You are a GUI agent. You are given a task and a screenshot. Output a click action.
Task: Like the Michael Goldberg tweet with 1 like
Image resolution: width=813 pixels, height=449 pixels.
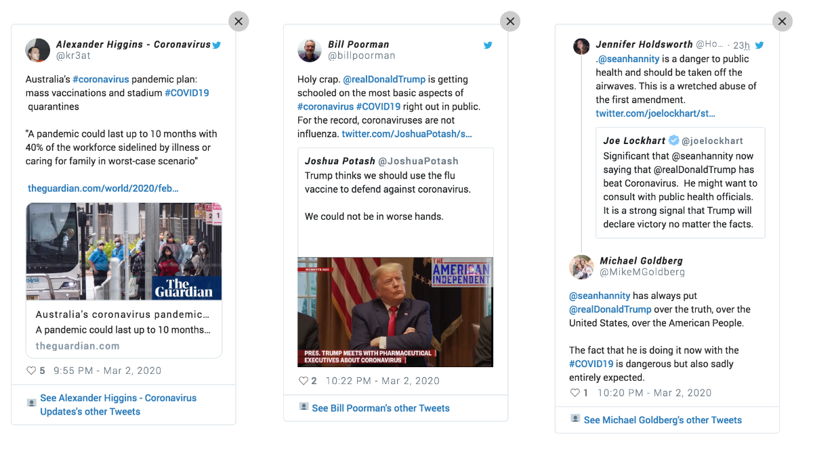[x=575, y=393]
